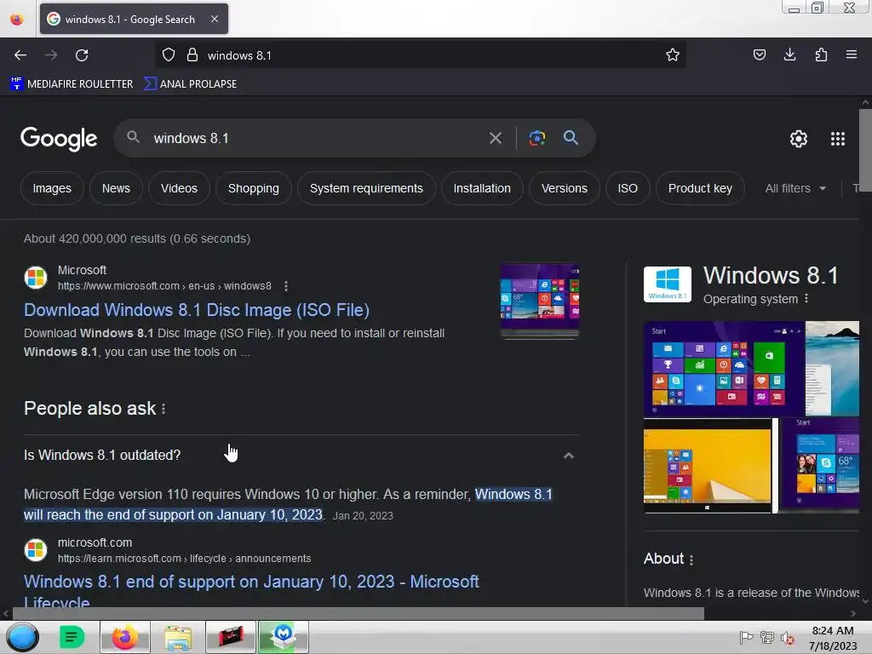The width and height of the screenshot is (872, 654).
Task: Open Download Windows 8.1 Disc Image link
Action: (x=197, y=310)
